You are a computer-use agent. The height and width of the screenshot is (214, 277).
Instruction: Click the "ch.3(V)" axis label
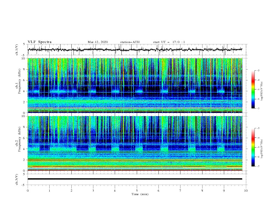click(x=16, y=179)
